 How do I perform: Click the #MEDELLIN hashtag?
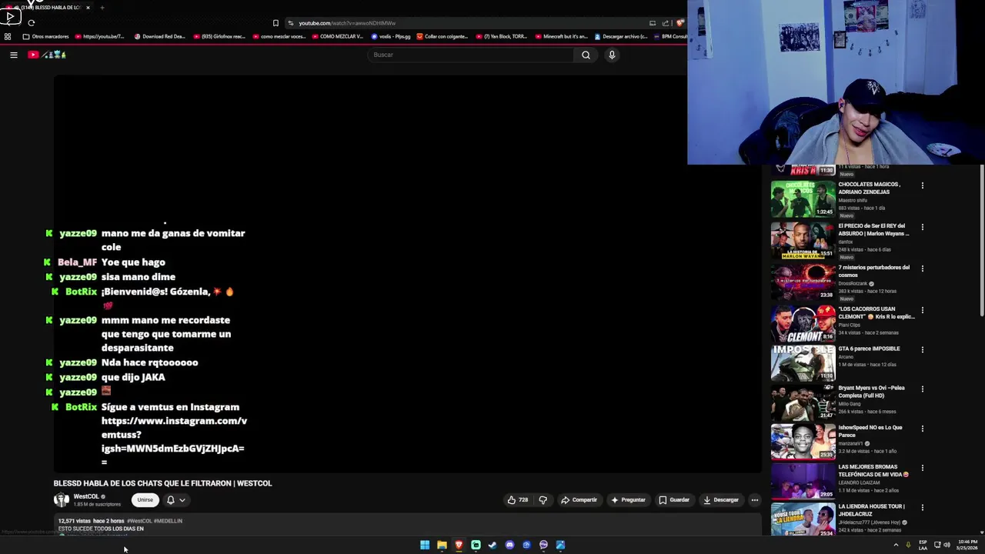pyautogui.click(x=168, y=521)
